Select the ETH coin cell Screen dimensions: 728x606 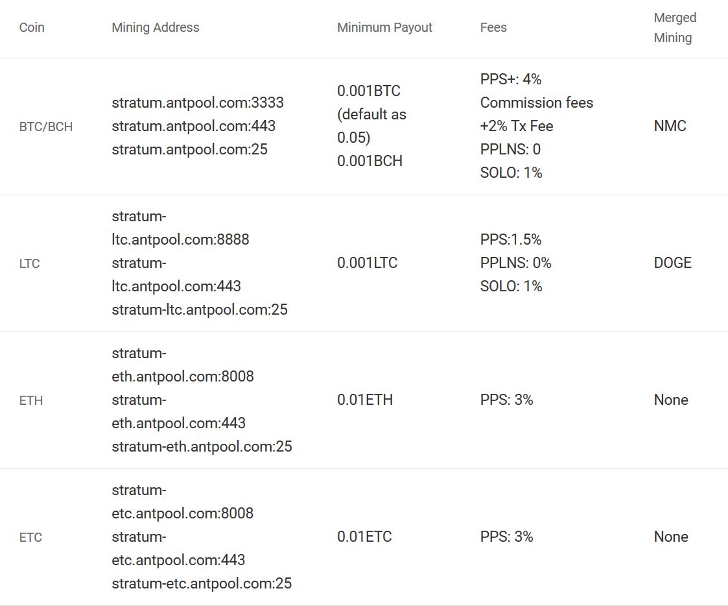click(31, 401)
